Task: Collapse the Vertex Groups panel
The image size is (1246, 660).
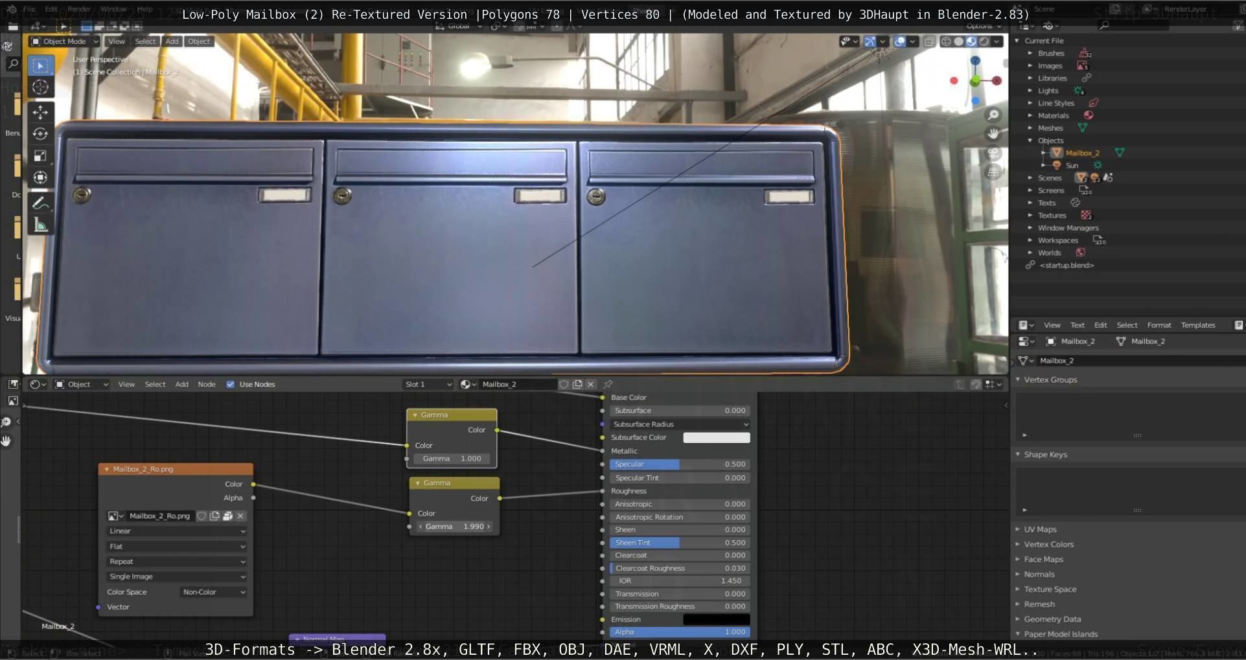Action: coord(1050,380)
